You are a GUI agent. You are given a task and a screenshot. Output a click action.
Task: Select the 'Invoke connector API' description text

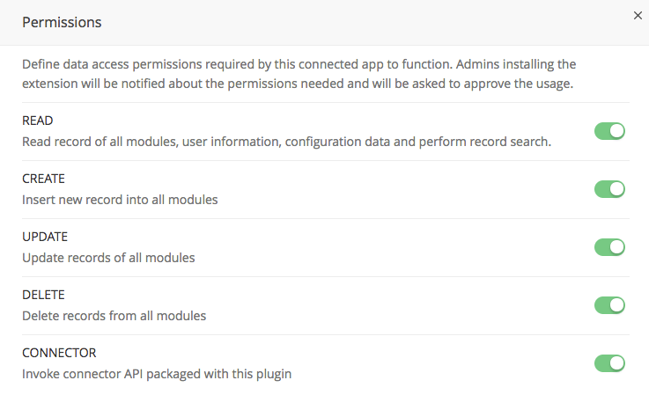click(x=157, y=374)
